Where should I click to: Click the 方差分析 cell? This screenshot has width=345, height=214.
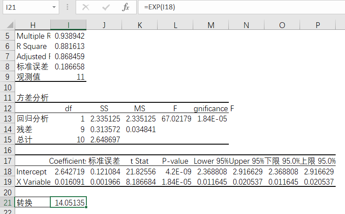point(32,98)
